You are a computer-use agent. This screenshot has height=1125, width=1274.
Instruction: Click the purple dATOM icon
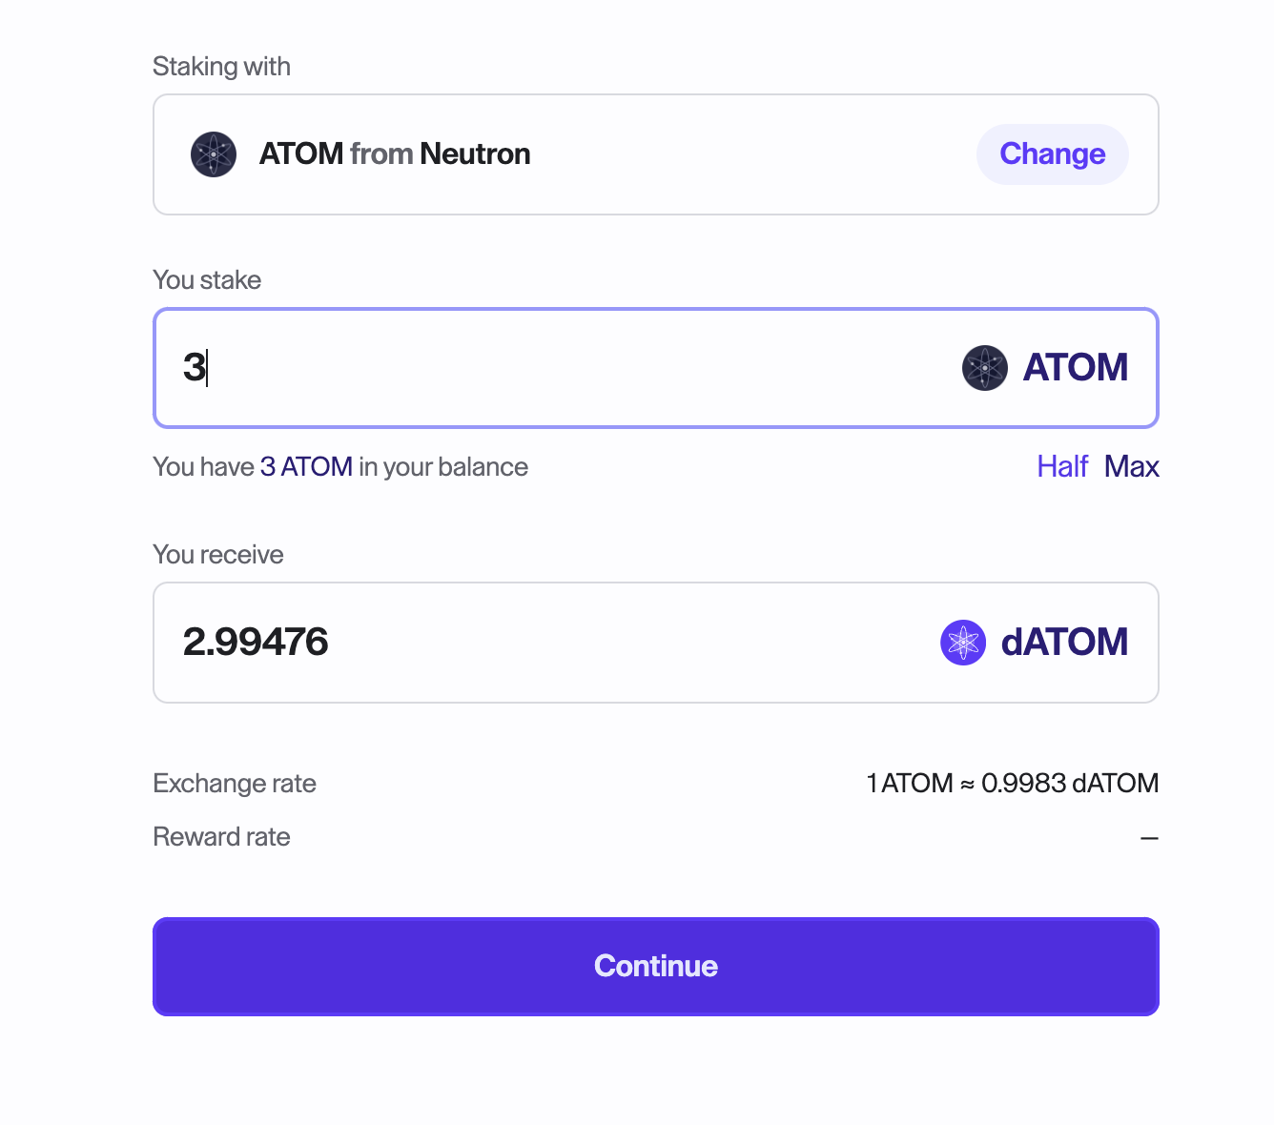click(x=963, y=643)
